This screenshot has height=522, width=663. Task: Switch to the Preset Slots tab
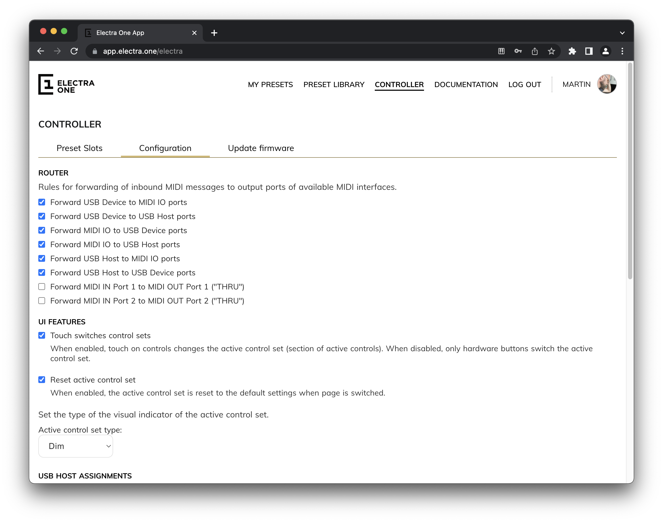79,148
